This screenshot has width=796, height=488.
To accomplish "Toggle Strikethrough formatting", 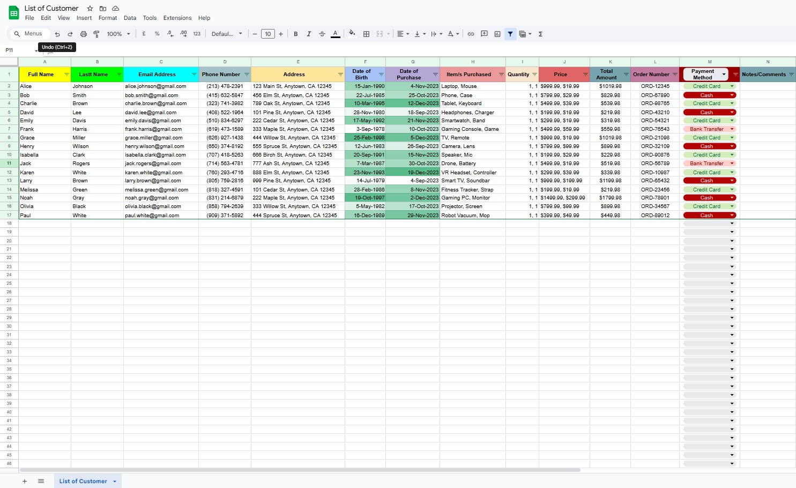I will 322,34.
